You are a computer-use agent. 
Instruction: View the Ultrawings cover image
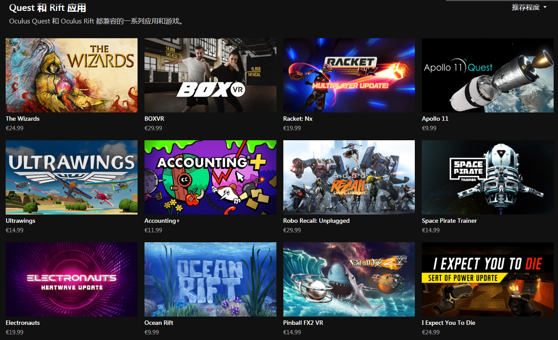(x=72, y=177)
